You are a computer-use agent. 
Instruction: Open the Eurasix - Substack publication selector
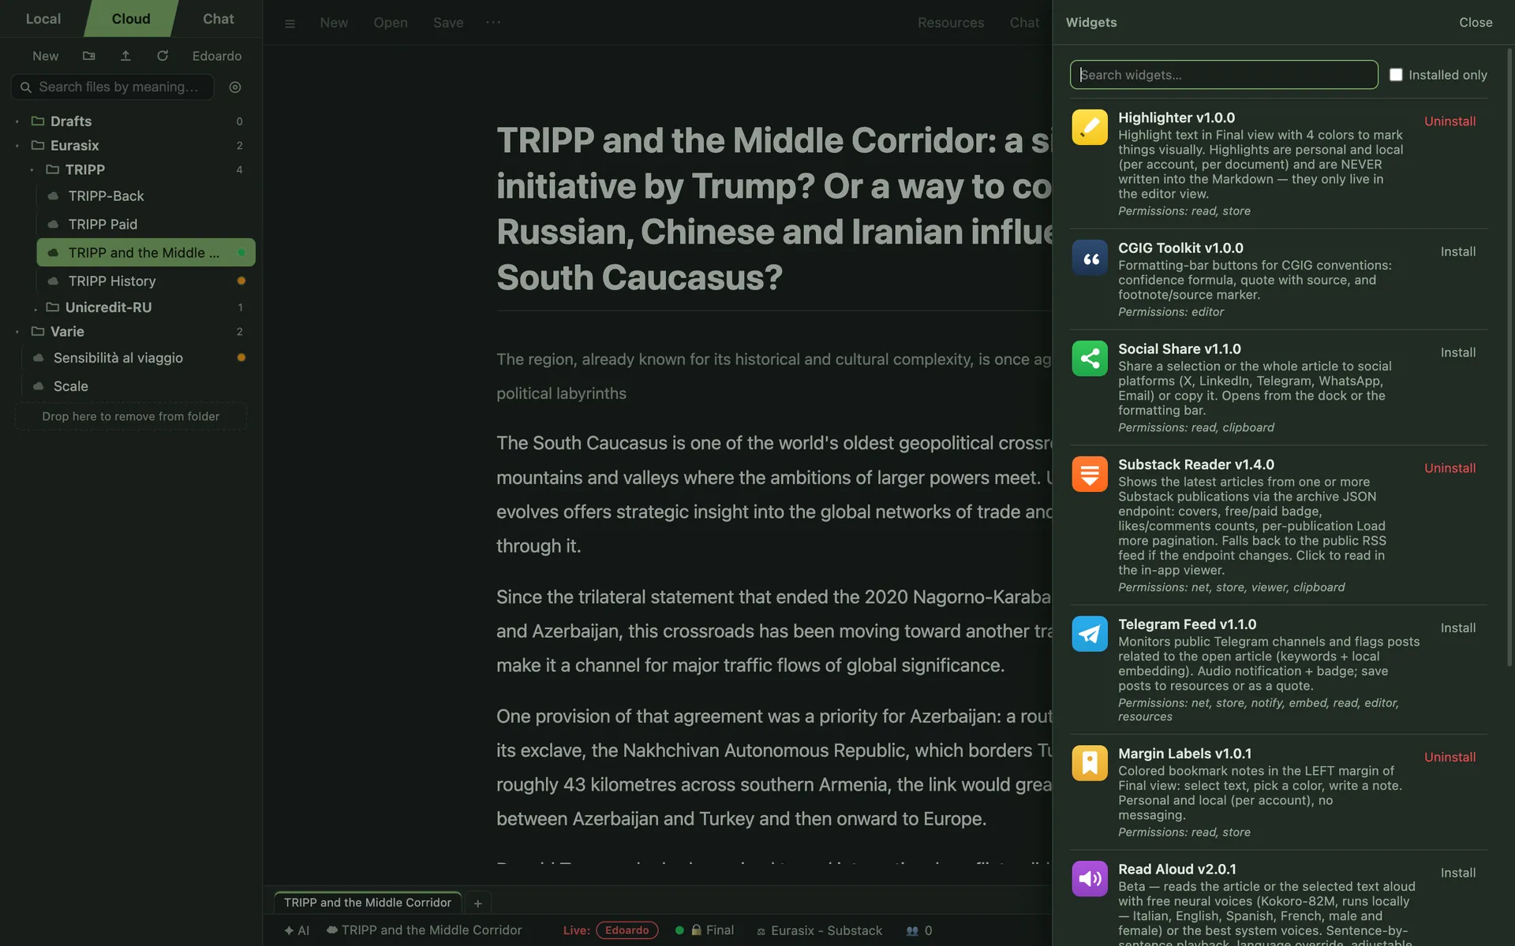pyautogui.click(x=819, y=930)
